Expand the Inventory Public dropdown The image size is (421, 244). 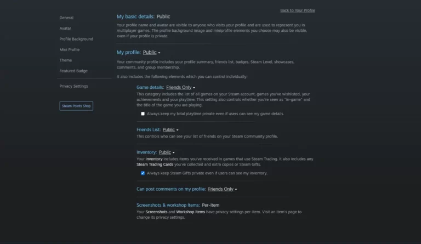coord(167,152)
